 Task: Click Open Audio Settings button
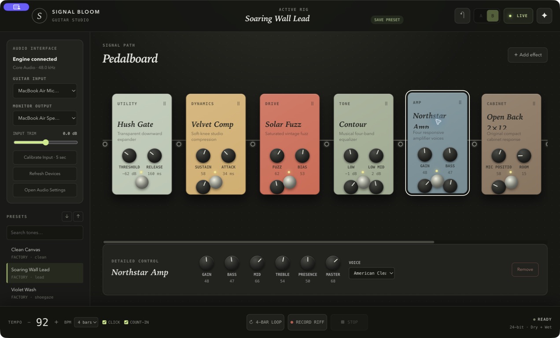45,190
